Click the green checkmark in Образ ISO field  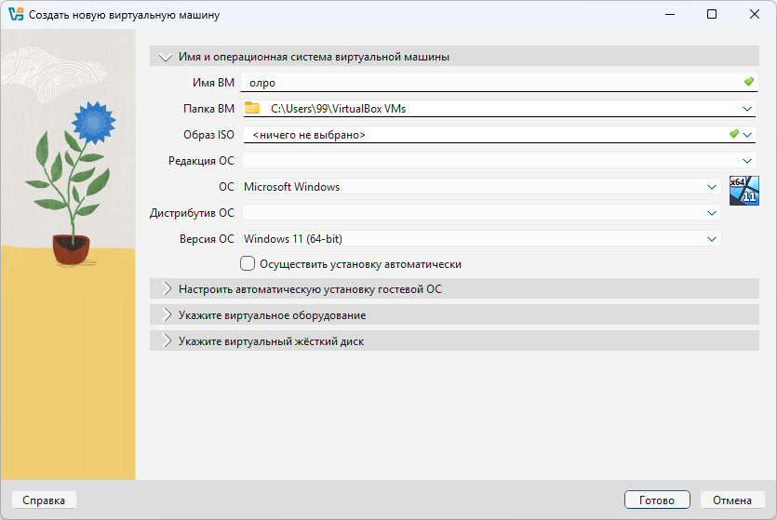tap(733, 135)
